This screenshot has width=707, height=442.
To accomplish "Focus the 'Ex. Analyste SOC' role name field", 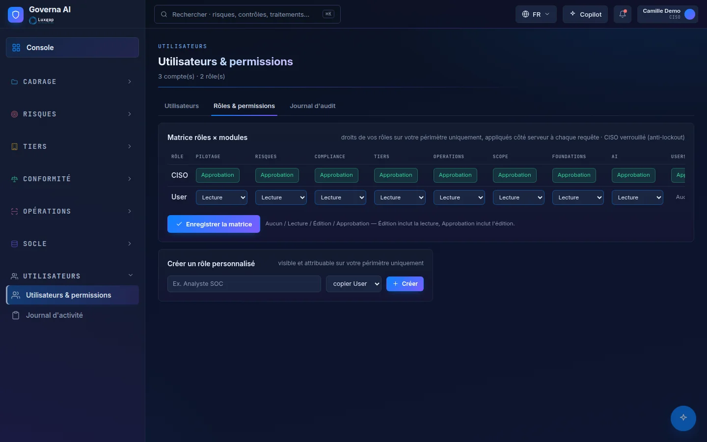I will [x=244, y=284].
